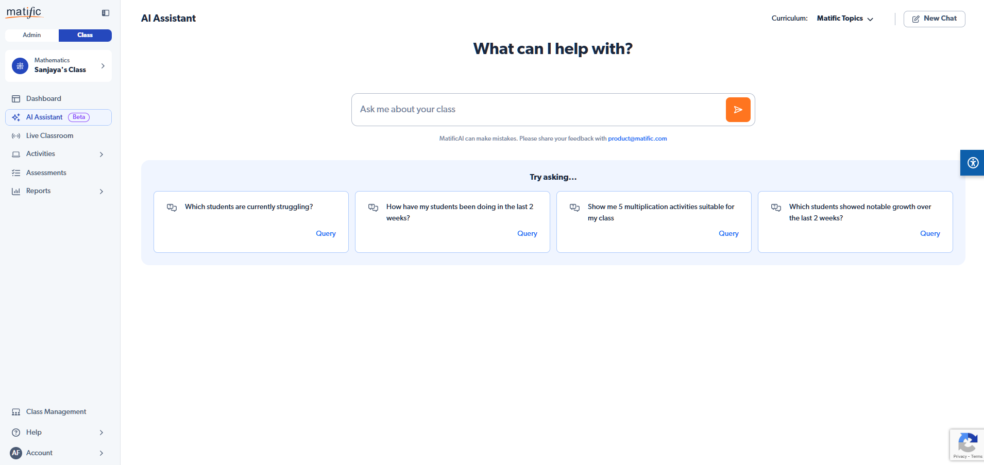Switch to Class mode
Viewport: 984px width, 465px height.
tap(85, 35)
